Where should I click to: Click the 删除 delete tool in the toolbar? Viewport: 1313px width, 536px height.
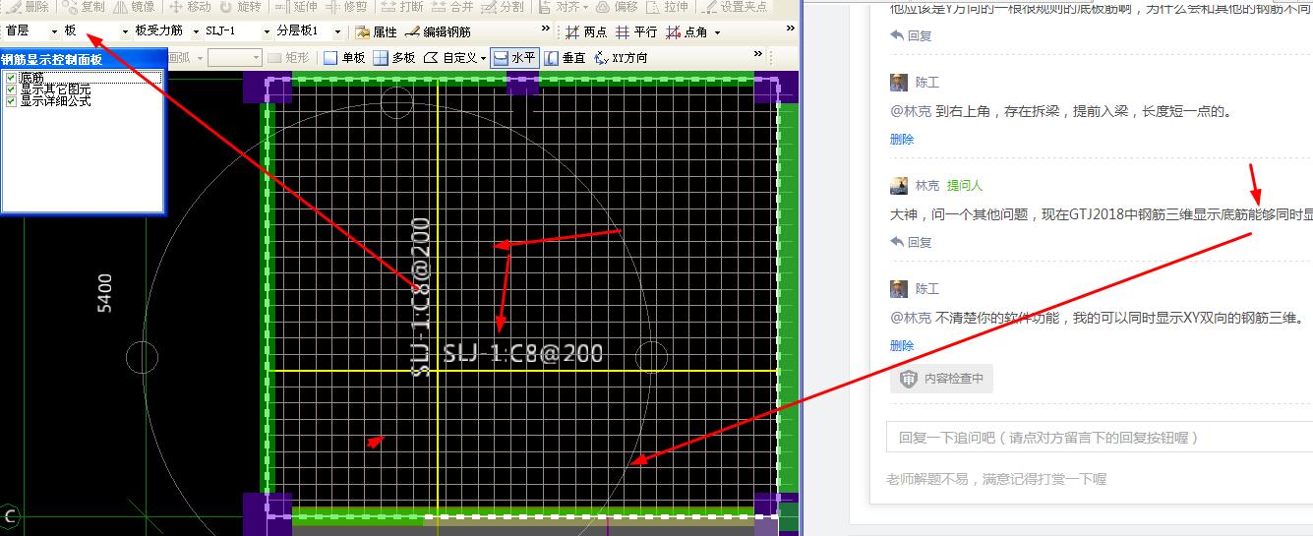pyautogui.click(x=30, y=7)
